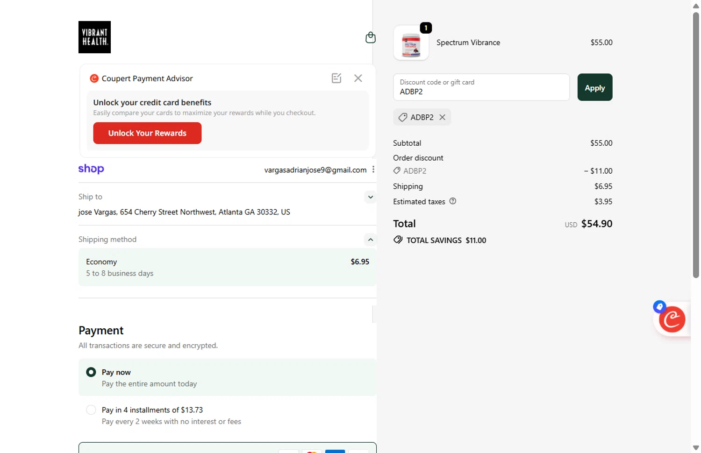Collapse the Shipping method section
Image resolution: width=701 pixels, height=453 pixels.
pyautogui.click(x=370, y=240)
